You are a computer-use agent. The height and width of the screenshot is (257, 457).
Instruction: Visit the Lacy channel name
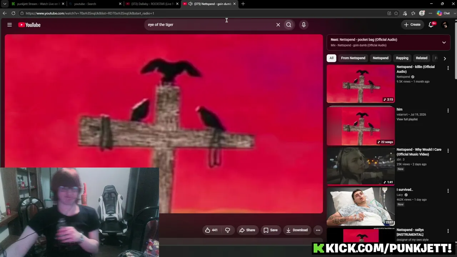click(400, 195)
